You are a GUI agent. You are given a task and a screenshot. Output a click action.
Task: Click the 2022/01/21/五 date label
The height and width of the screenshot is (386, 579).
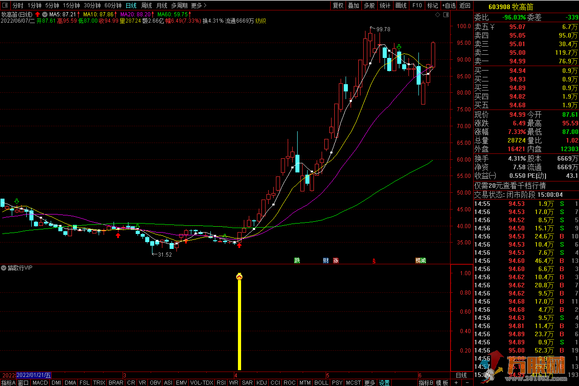coord(34,375)
